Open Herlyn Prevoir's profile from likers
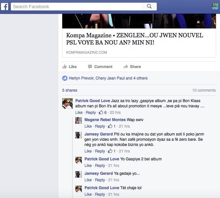The height and width of the screenshot is (198, 220). click(x=82, y=78)
